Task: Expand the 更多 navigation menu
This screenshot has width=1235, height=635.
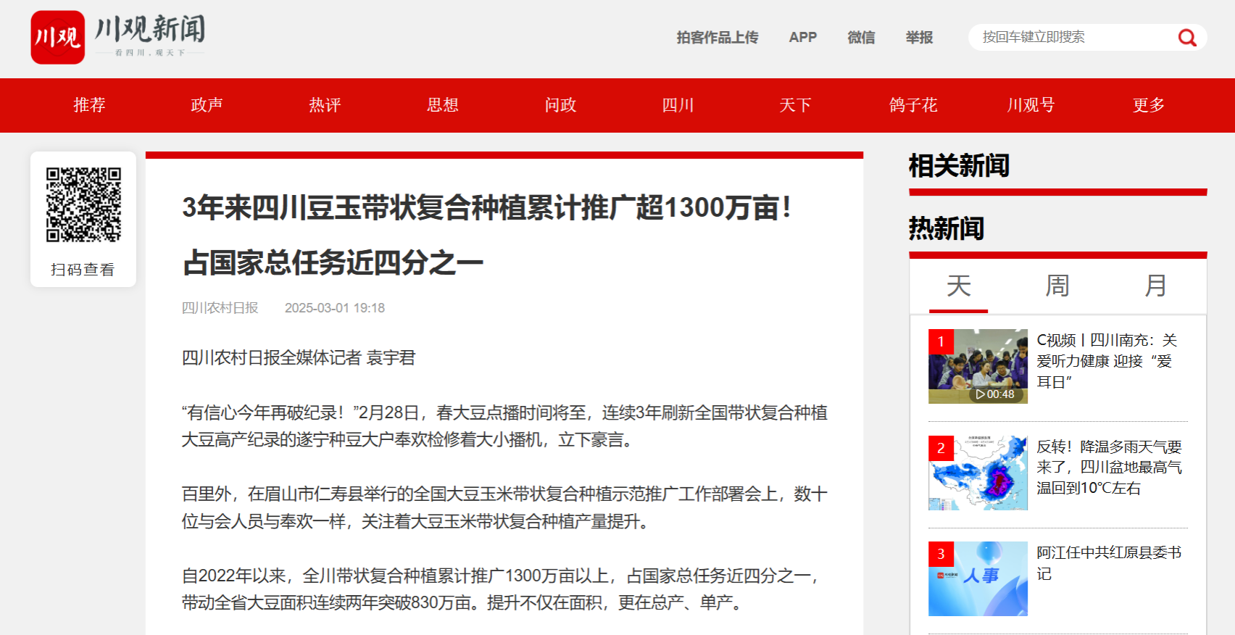Action: [1148, 105]
